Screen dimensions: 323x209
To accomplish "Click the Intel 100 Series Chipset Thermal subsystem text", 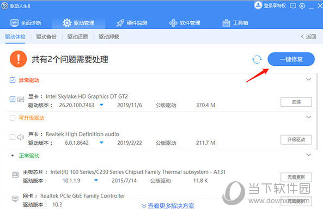I will click(x=138, y=172).
